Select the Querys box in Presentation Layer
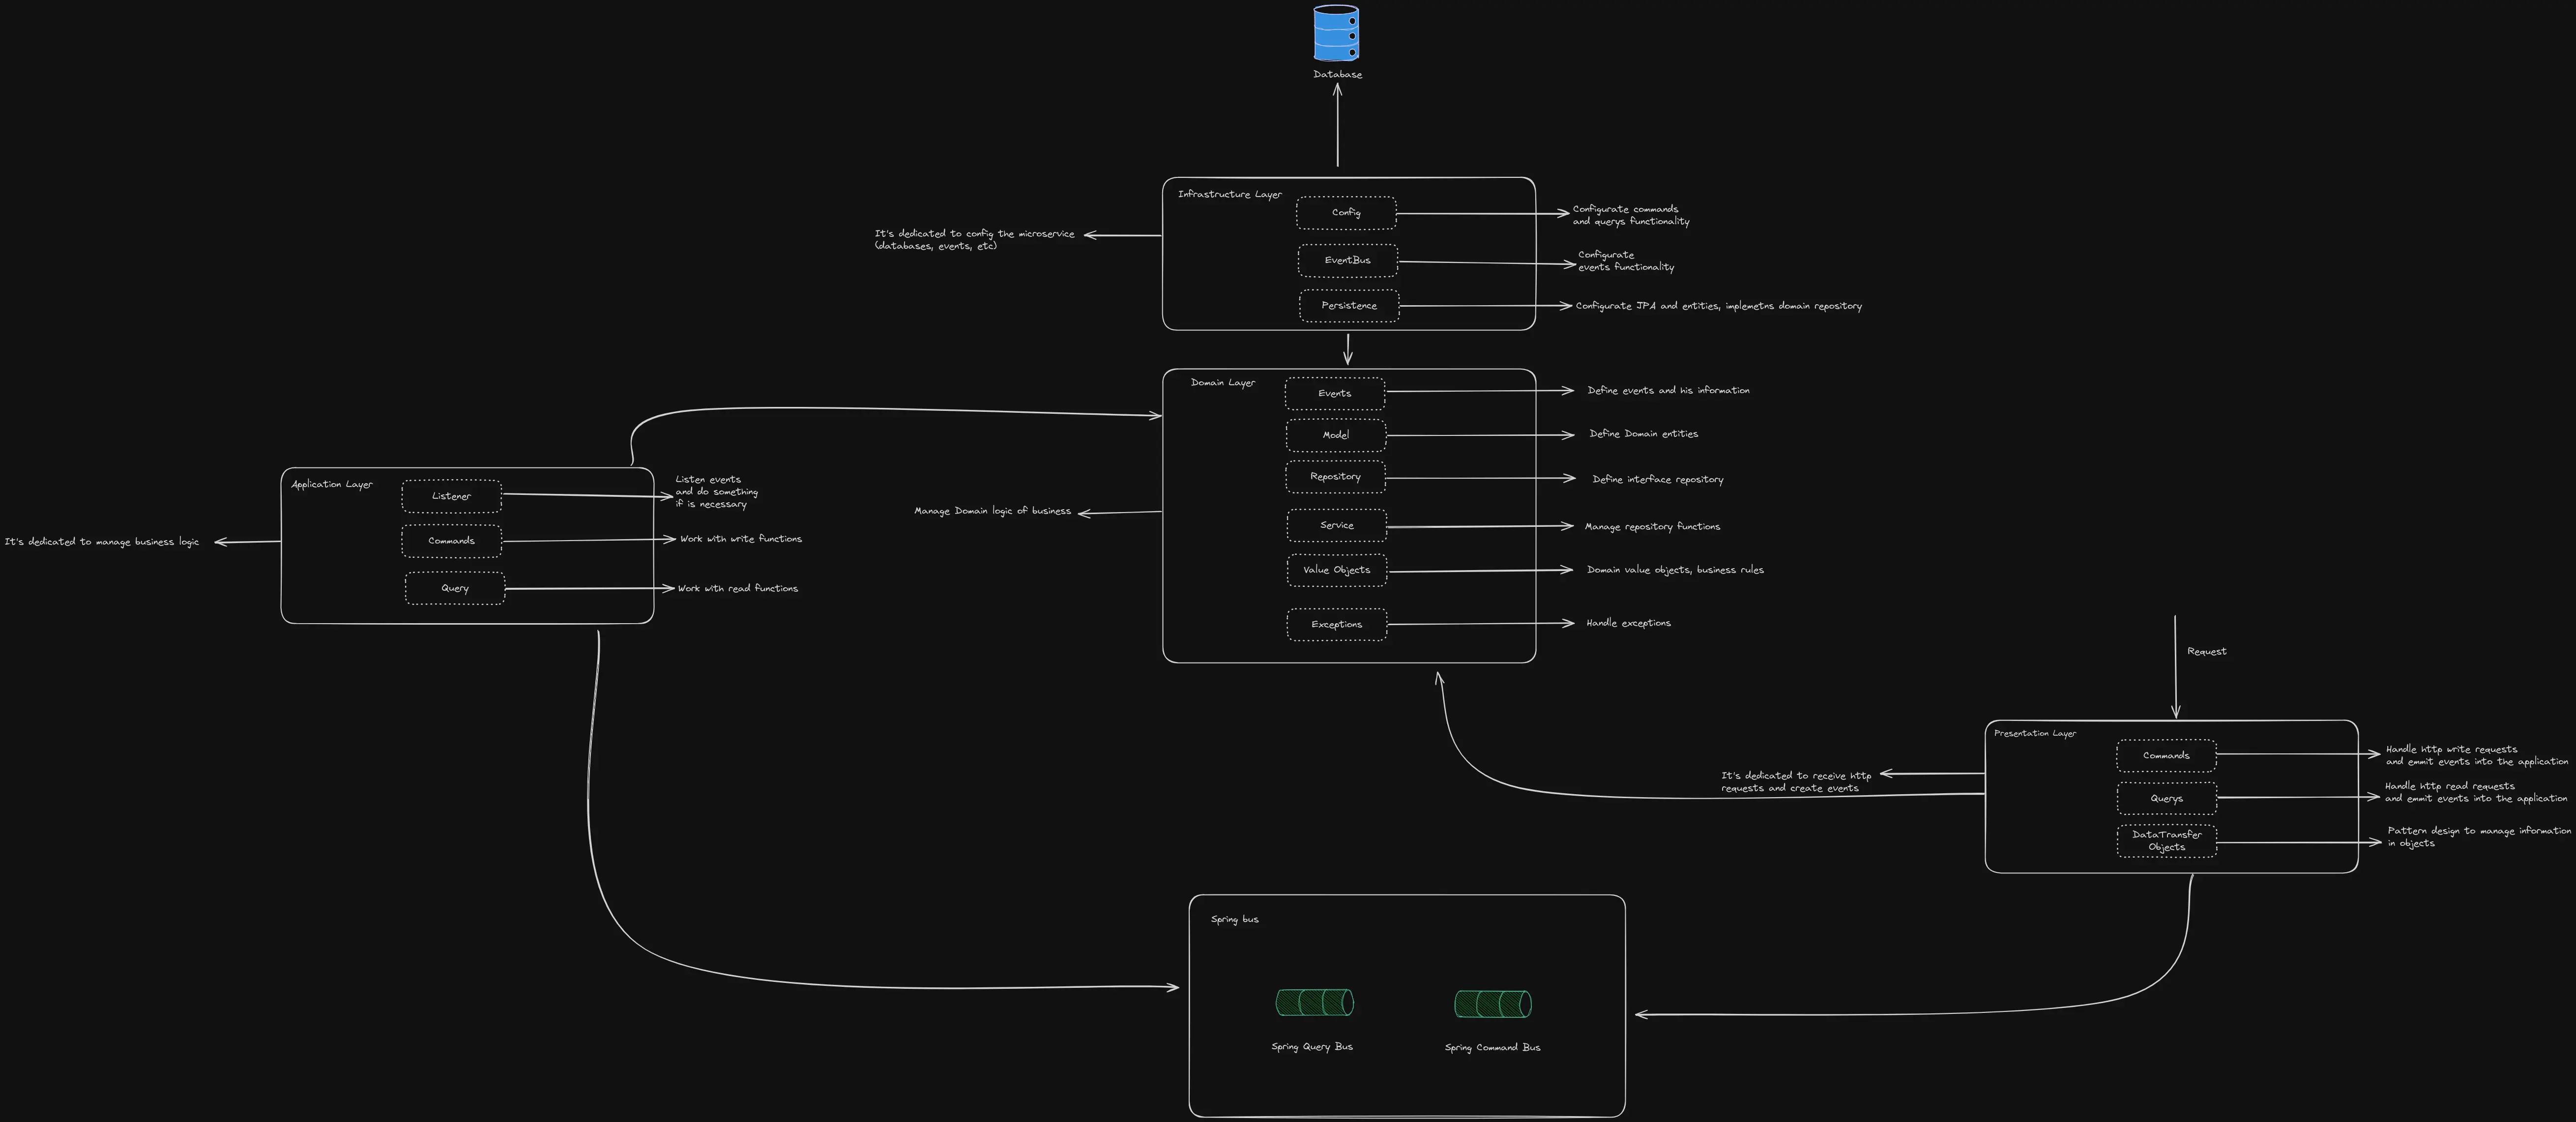The height and width of the screenshot is (1122, 2576). [x=2167, y=798]
